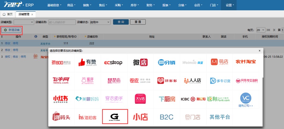Choose the 海拍客 platform logo
The image size is (284, 129).
tap(88, 117)
